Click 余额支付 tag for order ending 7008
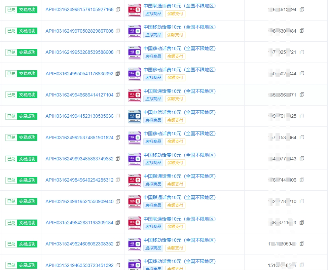 click(175, 35)
